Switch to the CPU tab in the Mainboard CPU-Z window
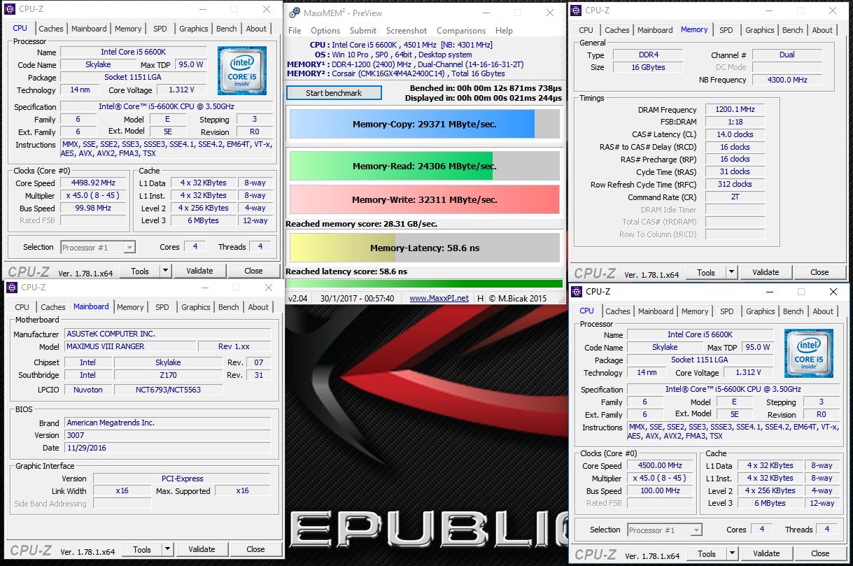The height and width of the screenshot is (566, 853). click(22, 307)
